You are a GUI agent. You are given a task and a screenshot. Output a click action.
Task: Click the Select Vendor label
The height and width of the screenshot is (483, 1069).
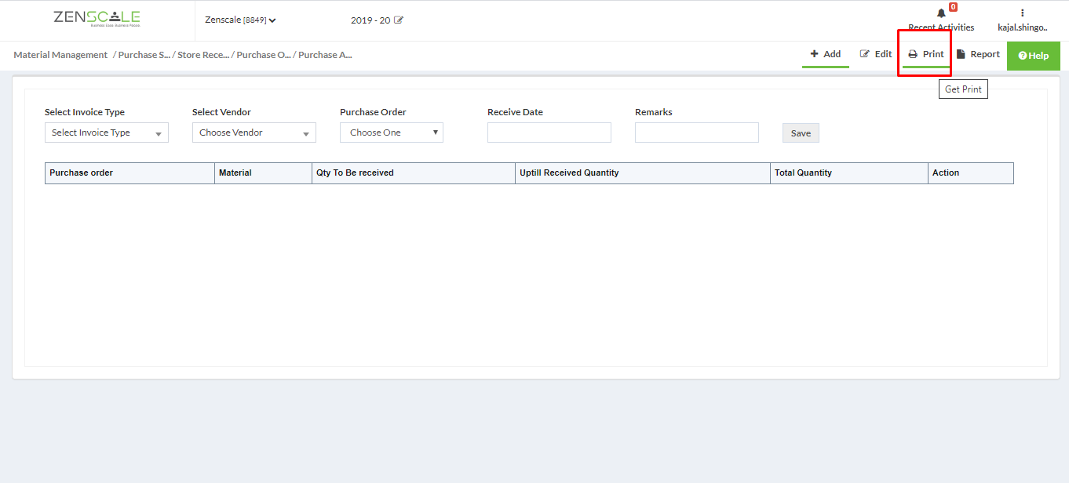pos(221,112)
